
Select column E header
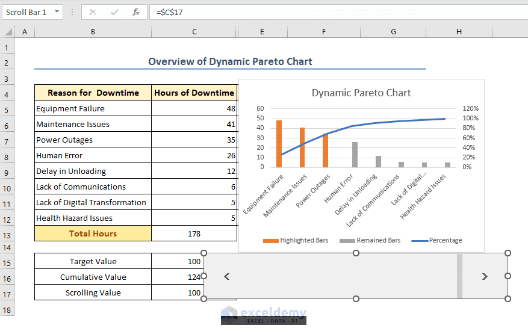[x=262, y=32]
